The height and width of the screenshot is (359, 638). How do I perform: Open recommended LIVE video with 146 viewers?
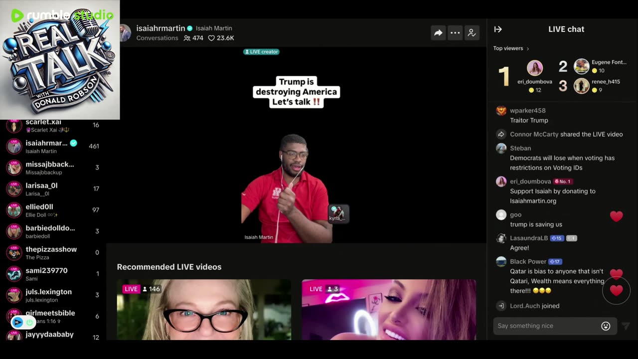tap(204, 310)
